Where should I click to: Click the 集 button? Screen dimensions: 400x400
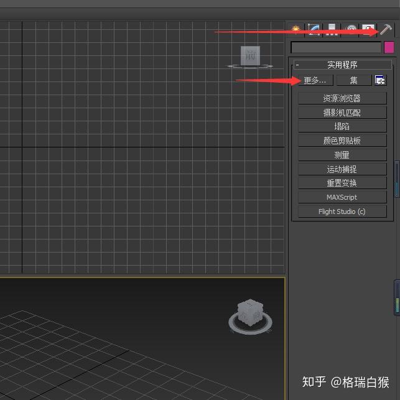[354, 80]
